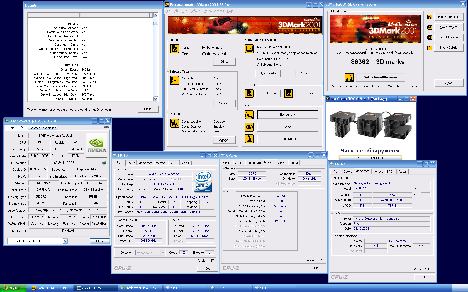This screenshot has height=292, width=468.
Task: Open the Help menu in 3DMark2001
Action: pyautogui.click(x=230, y=11)
